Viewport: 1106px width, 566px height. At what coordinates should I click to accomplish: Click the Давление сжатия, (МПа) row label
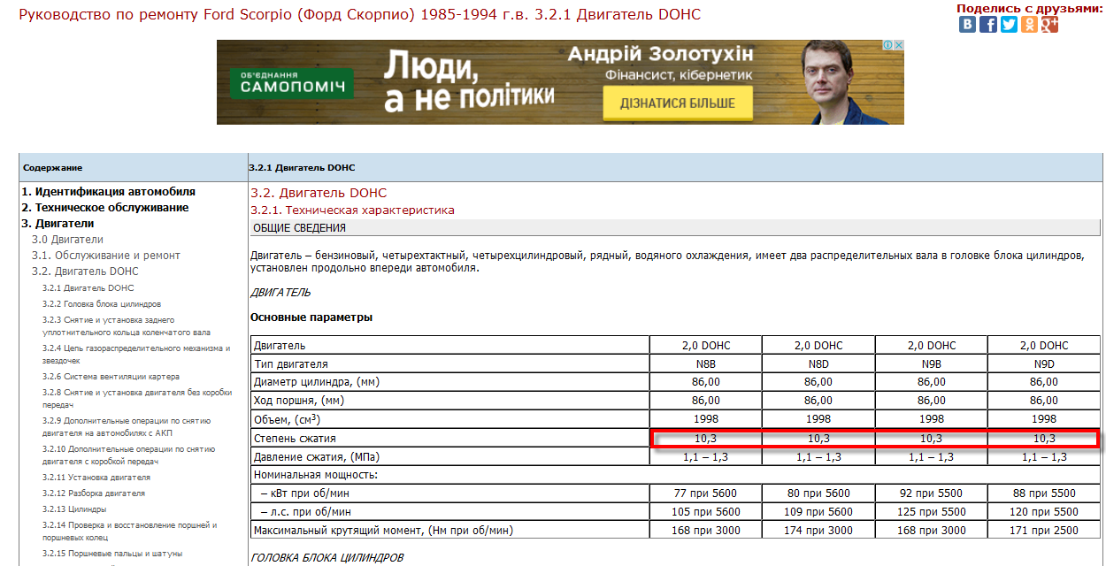coord(317,456)
